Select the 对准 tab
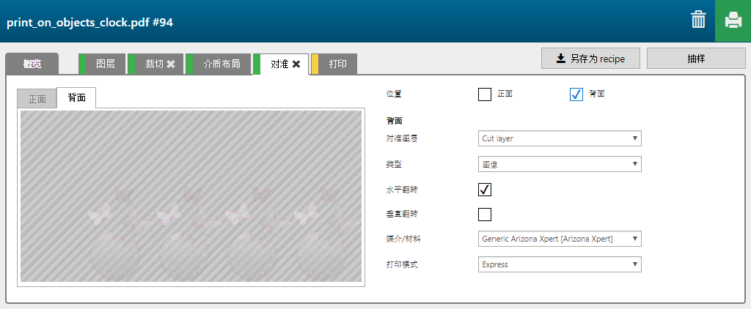This screenshot has height=309, width=751. 281,64
